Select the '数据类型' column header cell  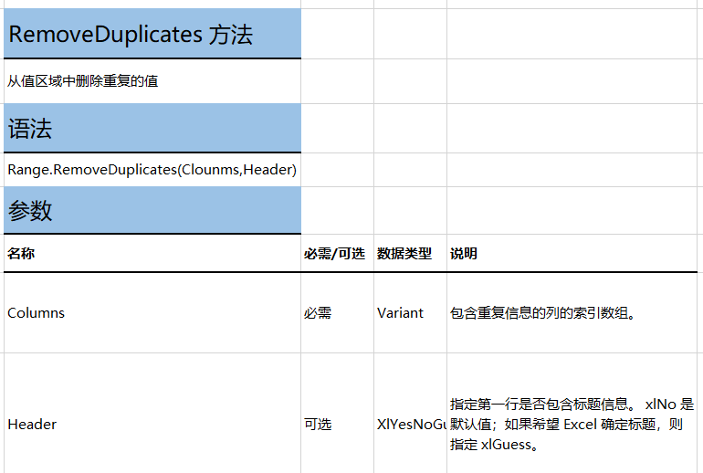(410, 253)
